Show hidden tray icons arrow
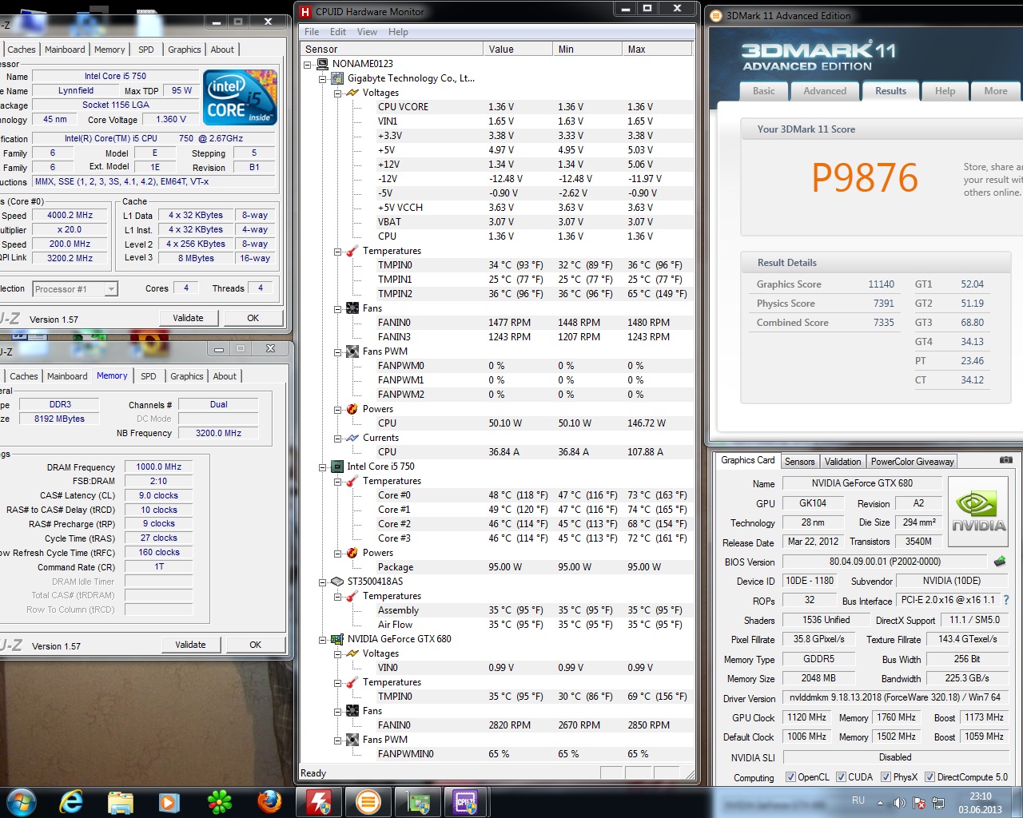1023x818 pixels. click(880, 803)
